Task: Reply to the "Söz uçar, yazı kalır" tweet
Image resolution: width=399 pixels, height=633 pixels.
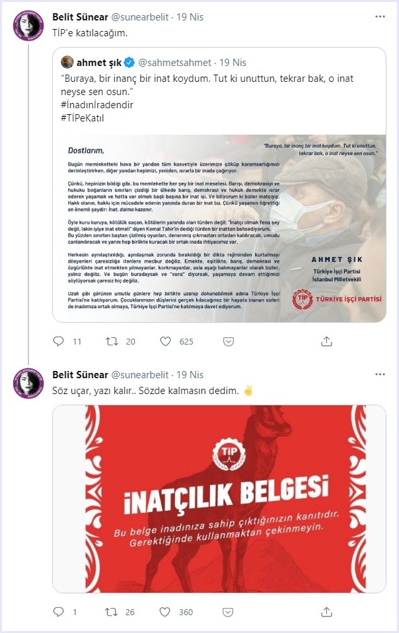Action: click(x=59, y=612)
